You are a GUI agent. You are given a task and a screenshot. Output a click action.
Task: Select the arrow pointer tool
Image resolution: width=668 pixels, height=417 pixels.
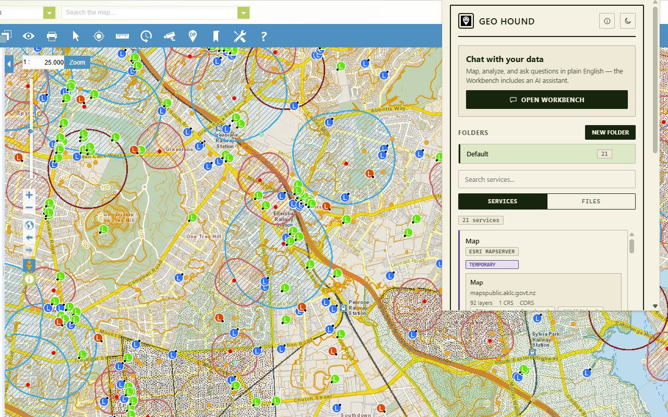tap(76, 36)
